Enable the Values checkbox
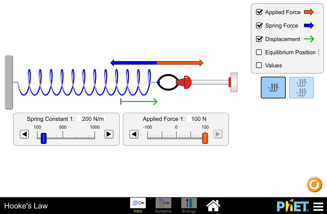 click(x=259, y=65)
